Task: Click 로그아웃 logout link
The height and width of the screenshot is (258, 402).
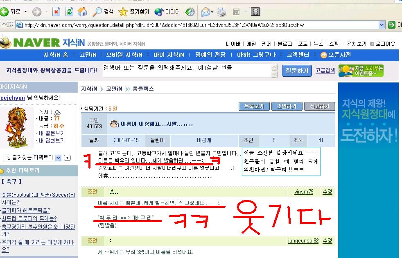Action: (x=385, y=44)
